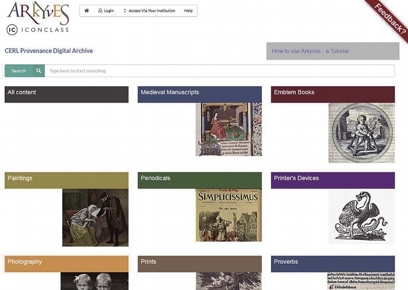Image resolution: width=408 pixels, height=290 pixels.
Task: Open the Proverbs category header
Action: click(332, 263)
